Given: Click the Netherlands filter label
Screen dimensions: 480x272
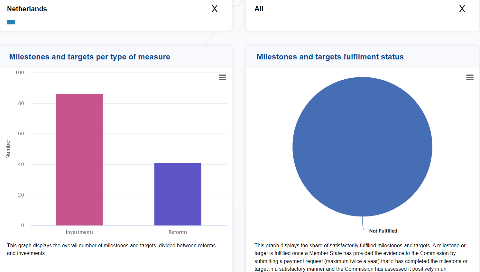Looking at the screenshot, I should (27, 9).
